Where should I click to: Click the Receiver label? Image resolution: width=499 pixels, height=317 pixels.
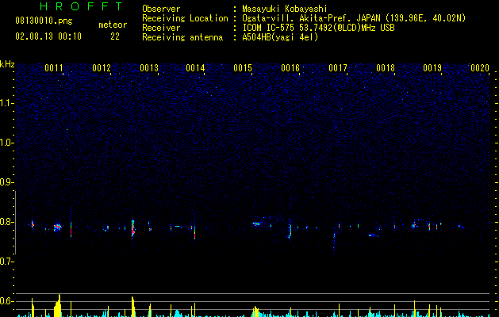[x=161, y=28]
